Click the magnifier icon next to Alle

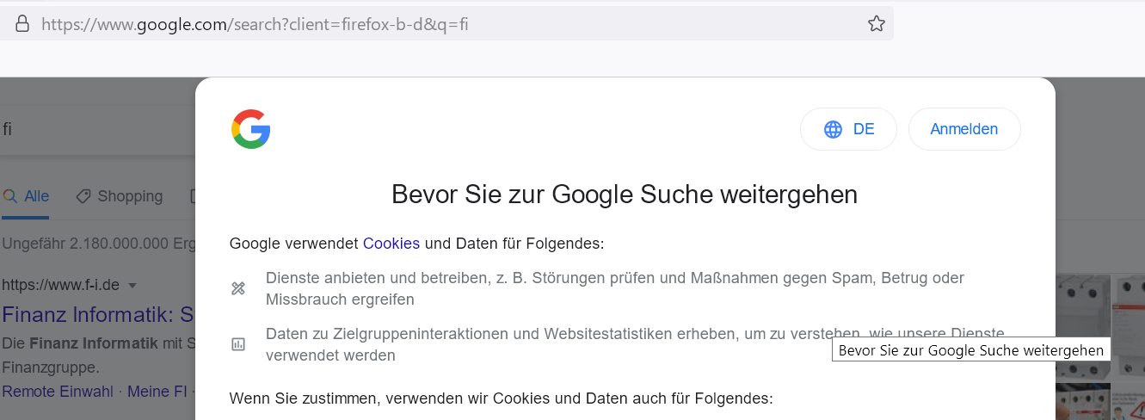[10, 196]
